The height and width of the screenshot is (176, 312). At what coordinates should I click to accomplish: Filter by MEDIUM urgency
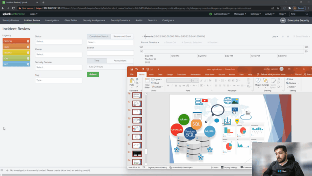pyautogui.click(x=16, y=53)
